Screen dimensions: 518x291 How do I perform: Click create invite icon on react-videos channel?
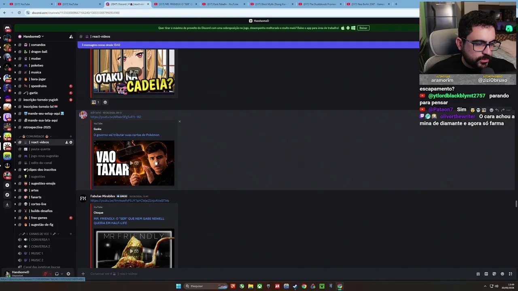tap(67, 142)
